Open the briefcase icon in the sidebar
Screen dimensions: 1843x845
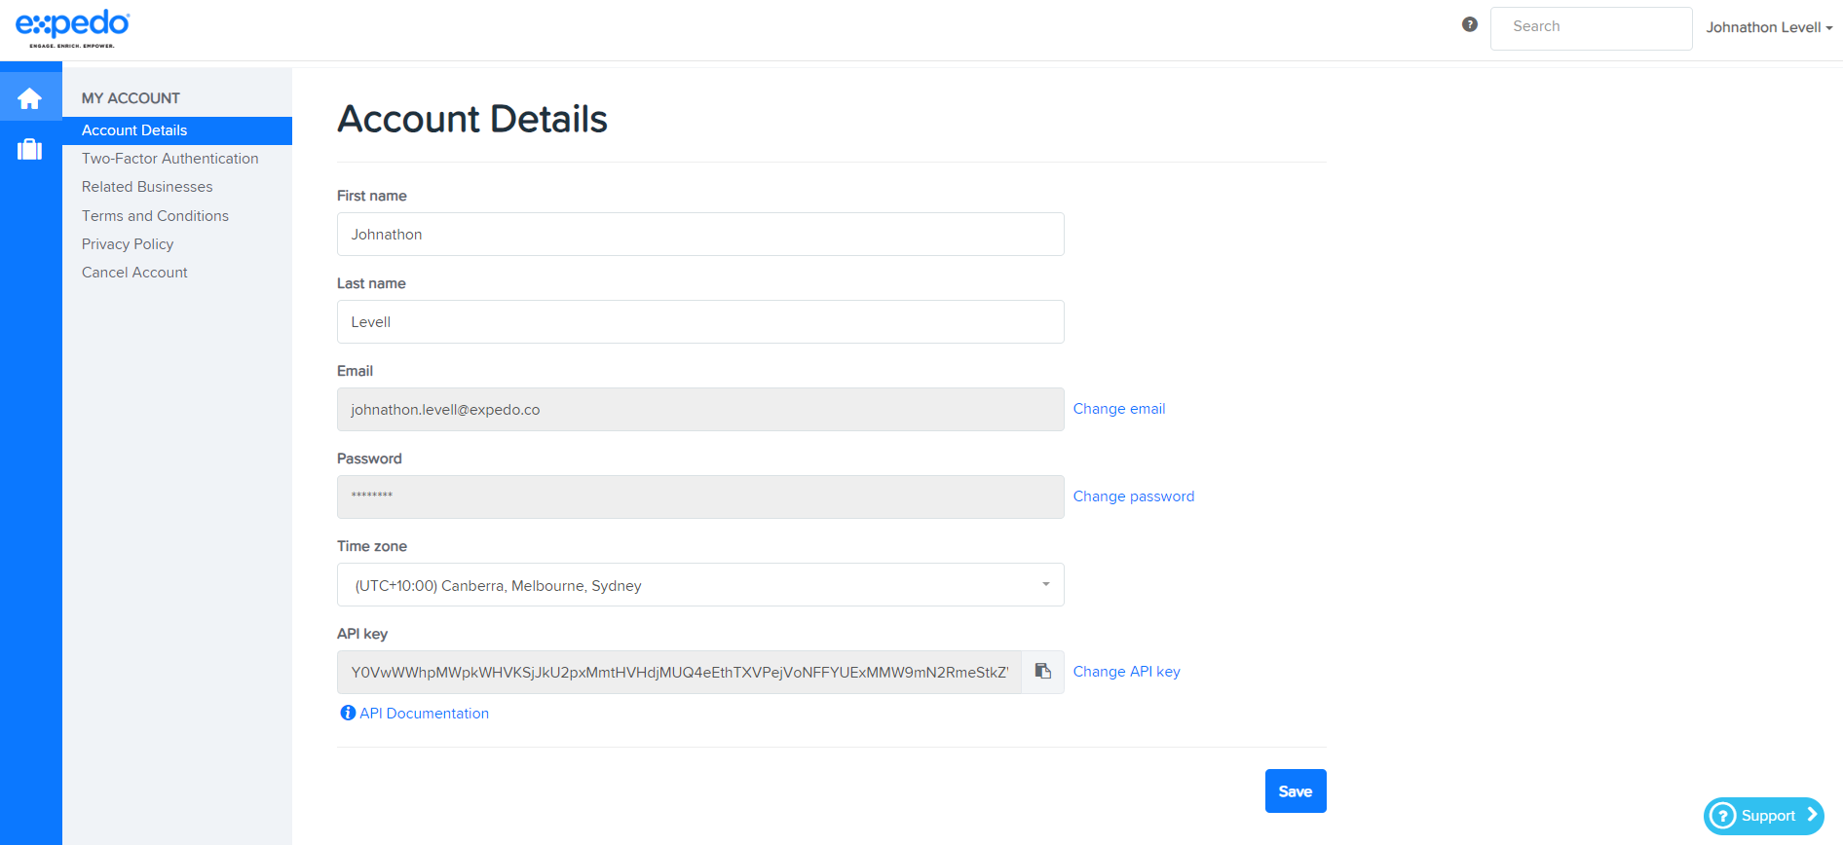[x=30, y=149]
